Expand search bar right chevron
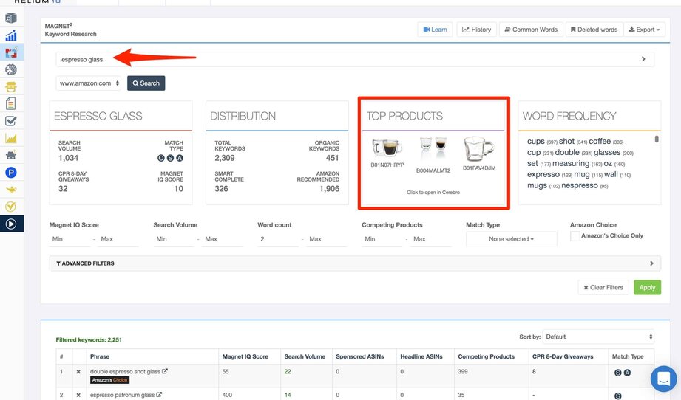681x400 pixels. (643, 59)
